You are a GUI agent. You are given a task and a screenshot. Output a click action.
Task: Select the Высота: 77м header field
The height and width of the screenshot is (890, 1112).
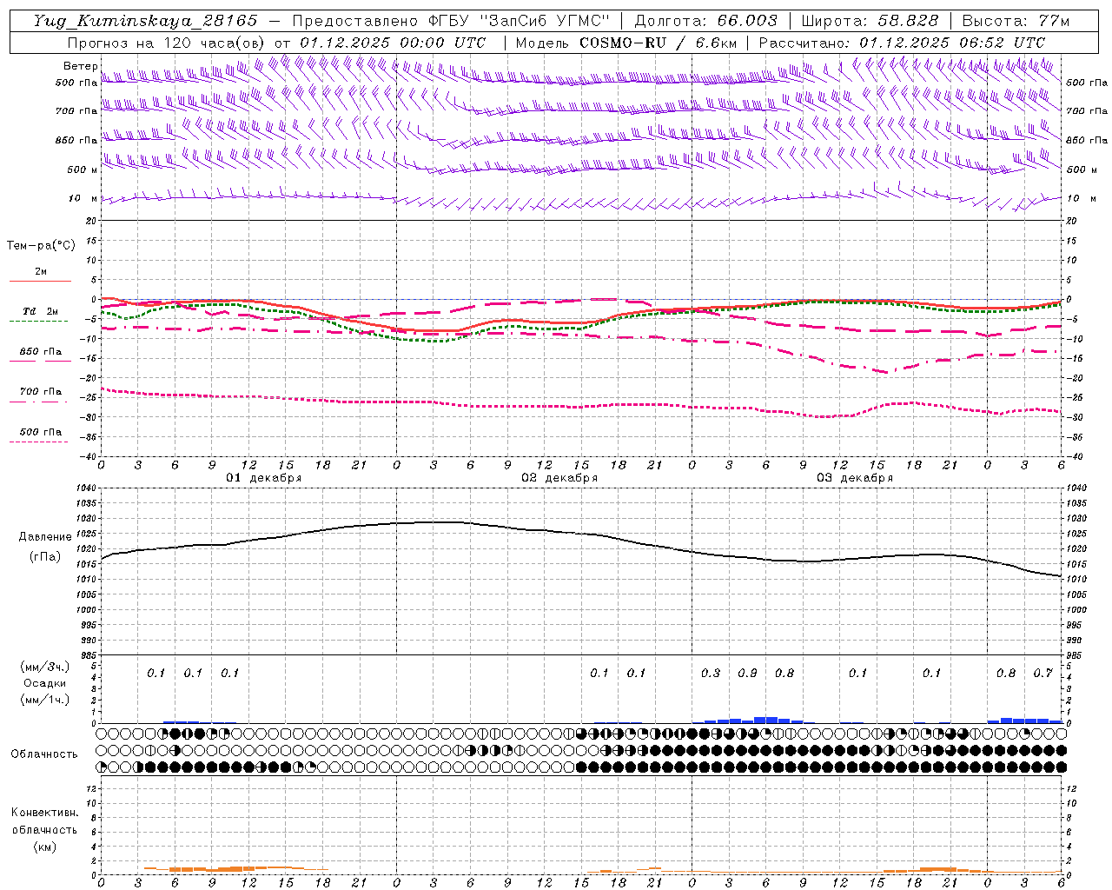(1016, 21)
